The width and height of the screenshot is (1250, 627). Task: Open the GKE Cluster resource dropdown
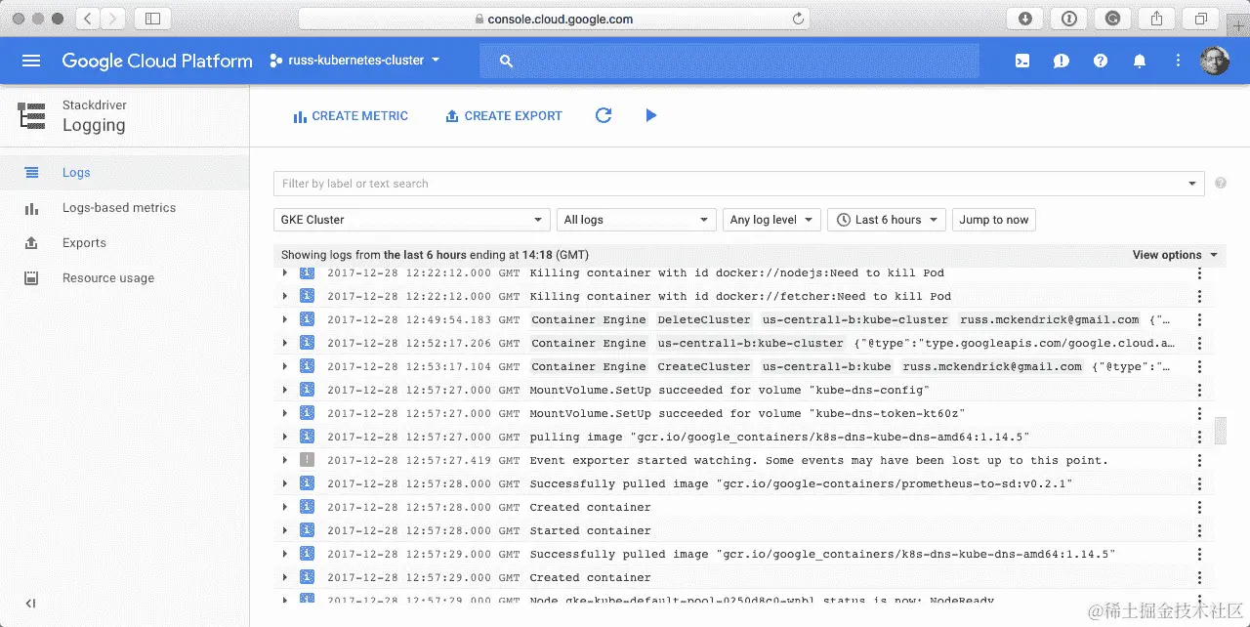click(x=412, y=220)
